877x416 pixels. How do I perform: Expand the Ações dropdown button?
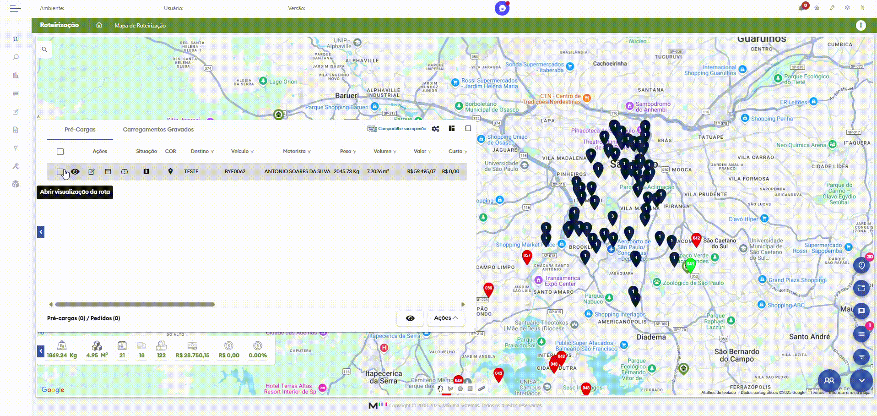point(445,318)
